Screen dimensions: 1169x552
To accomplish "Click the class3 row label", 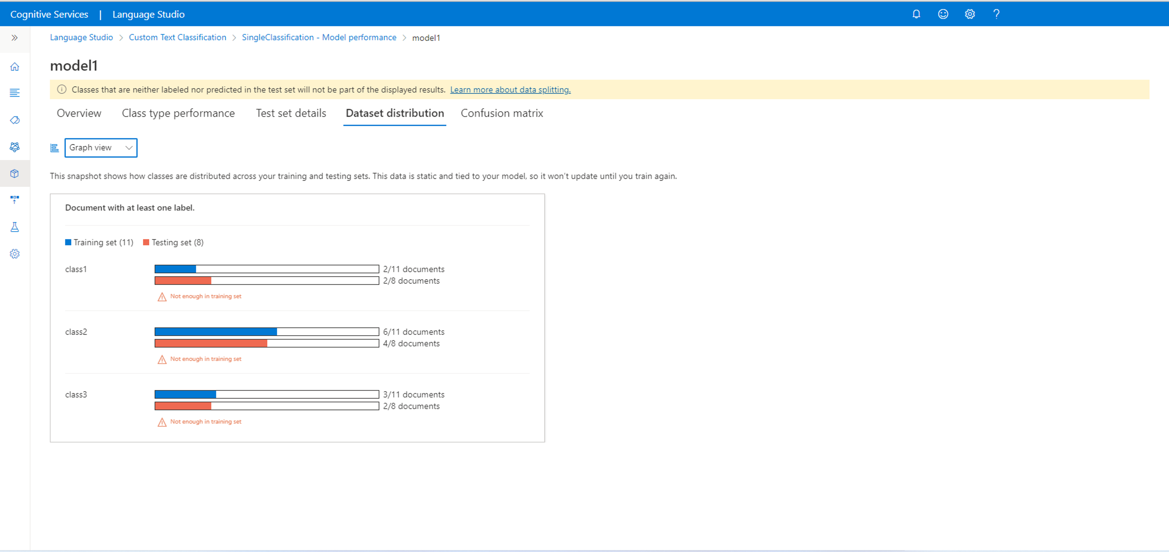I will pos(76,394).
